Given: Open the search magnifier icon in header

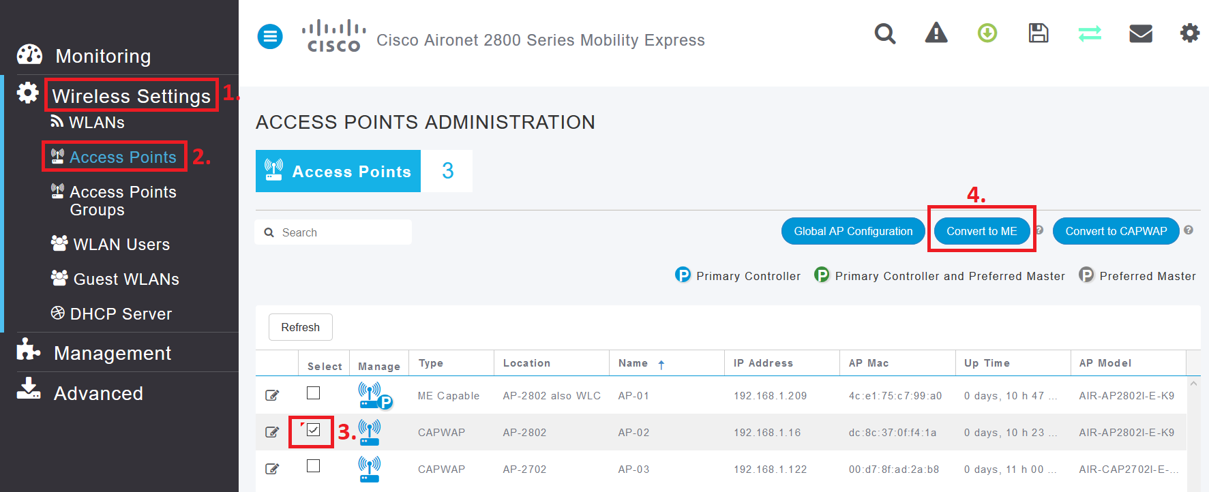Looking at the screenshot, I should pos(884,33).
